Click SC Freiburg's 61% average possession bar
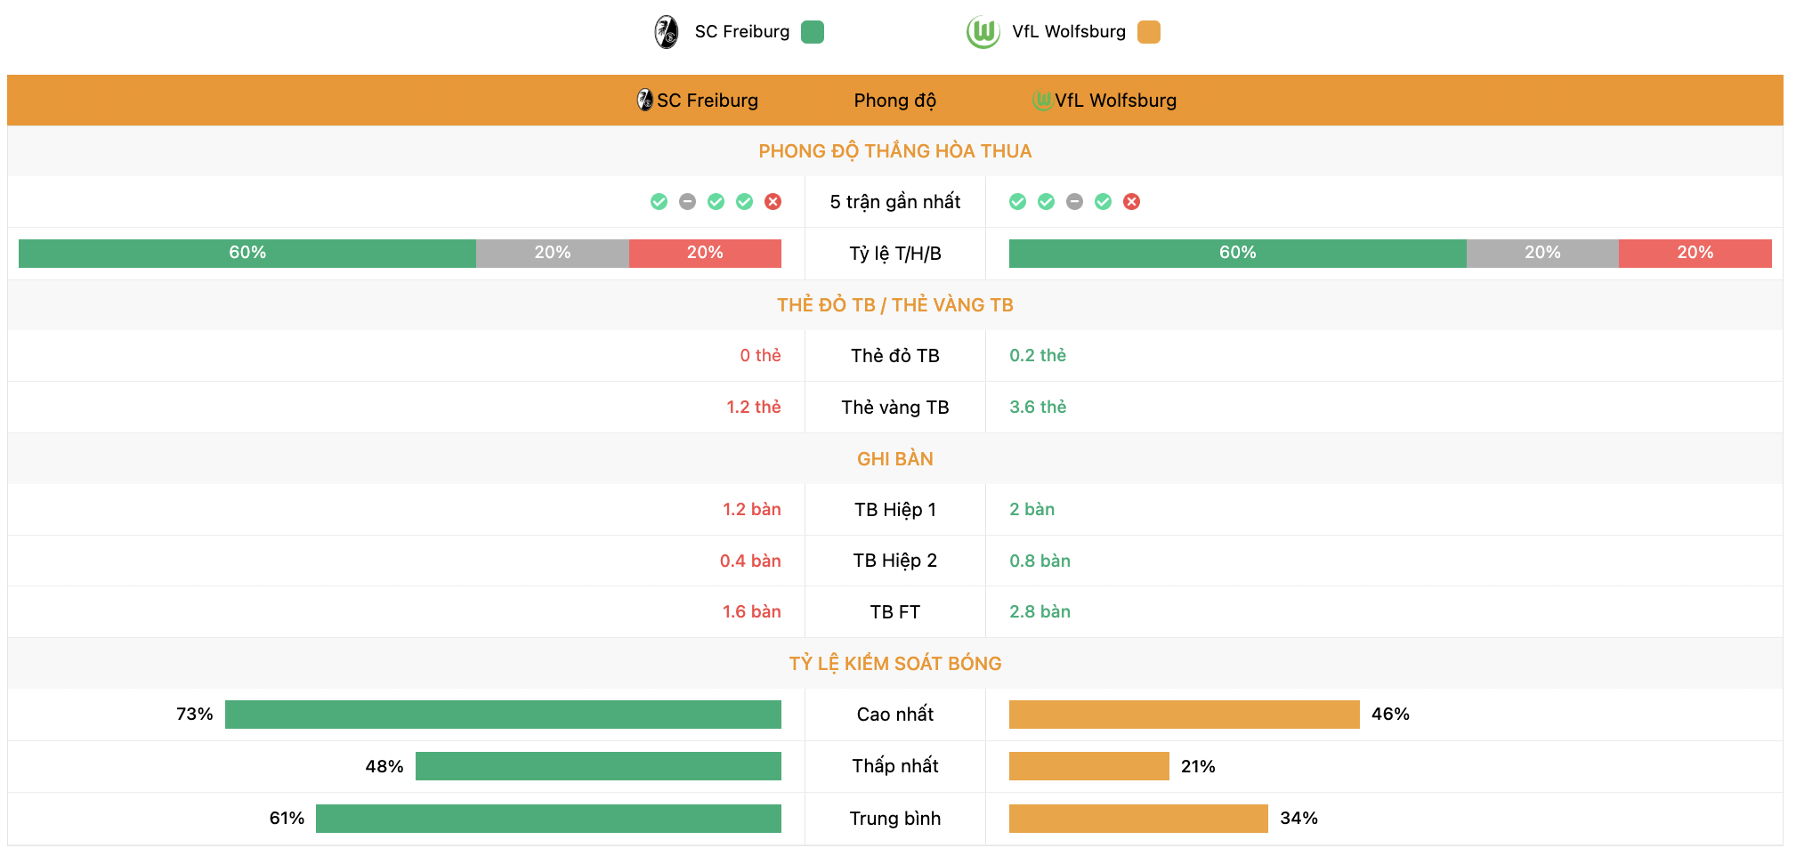The width and height of the screenshot is (1796, 856). pyautogui.click(x=548, y=819)
